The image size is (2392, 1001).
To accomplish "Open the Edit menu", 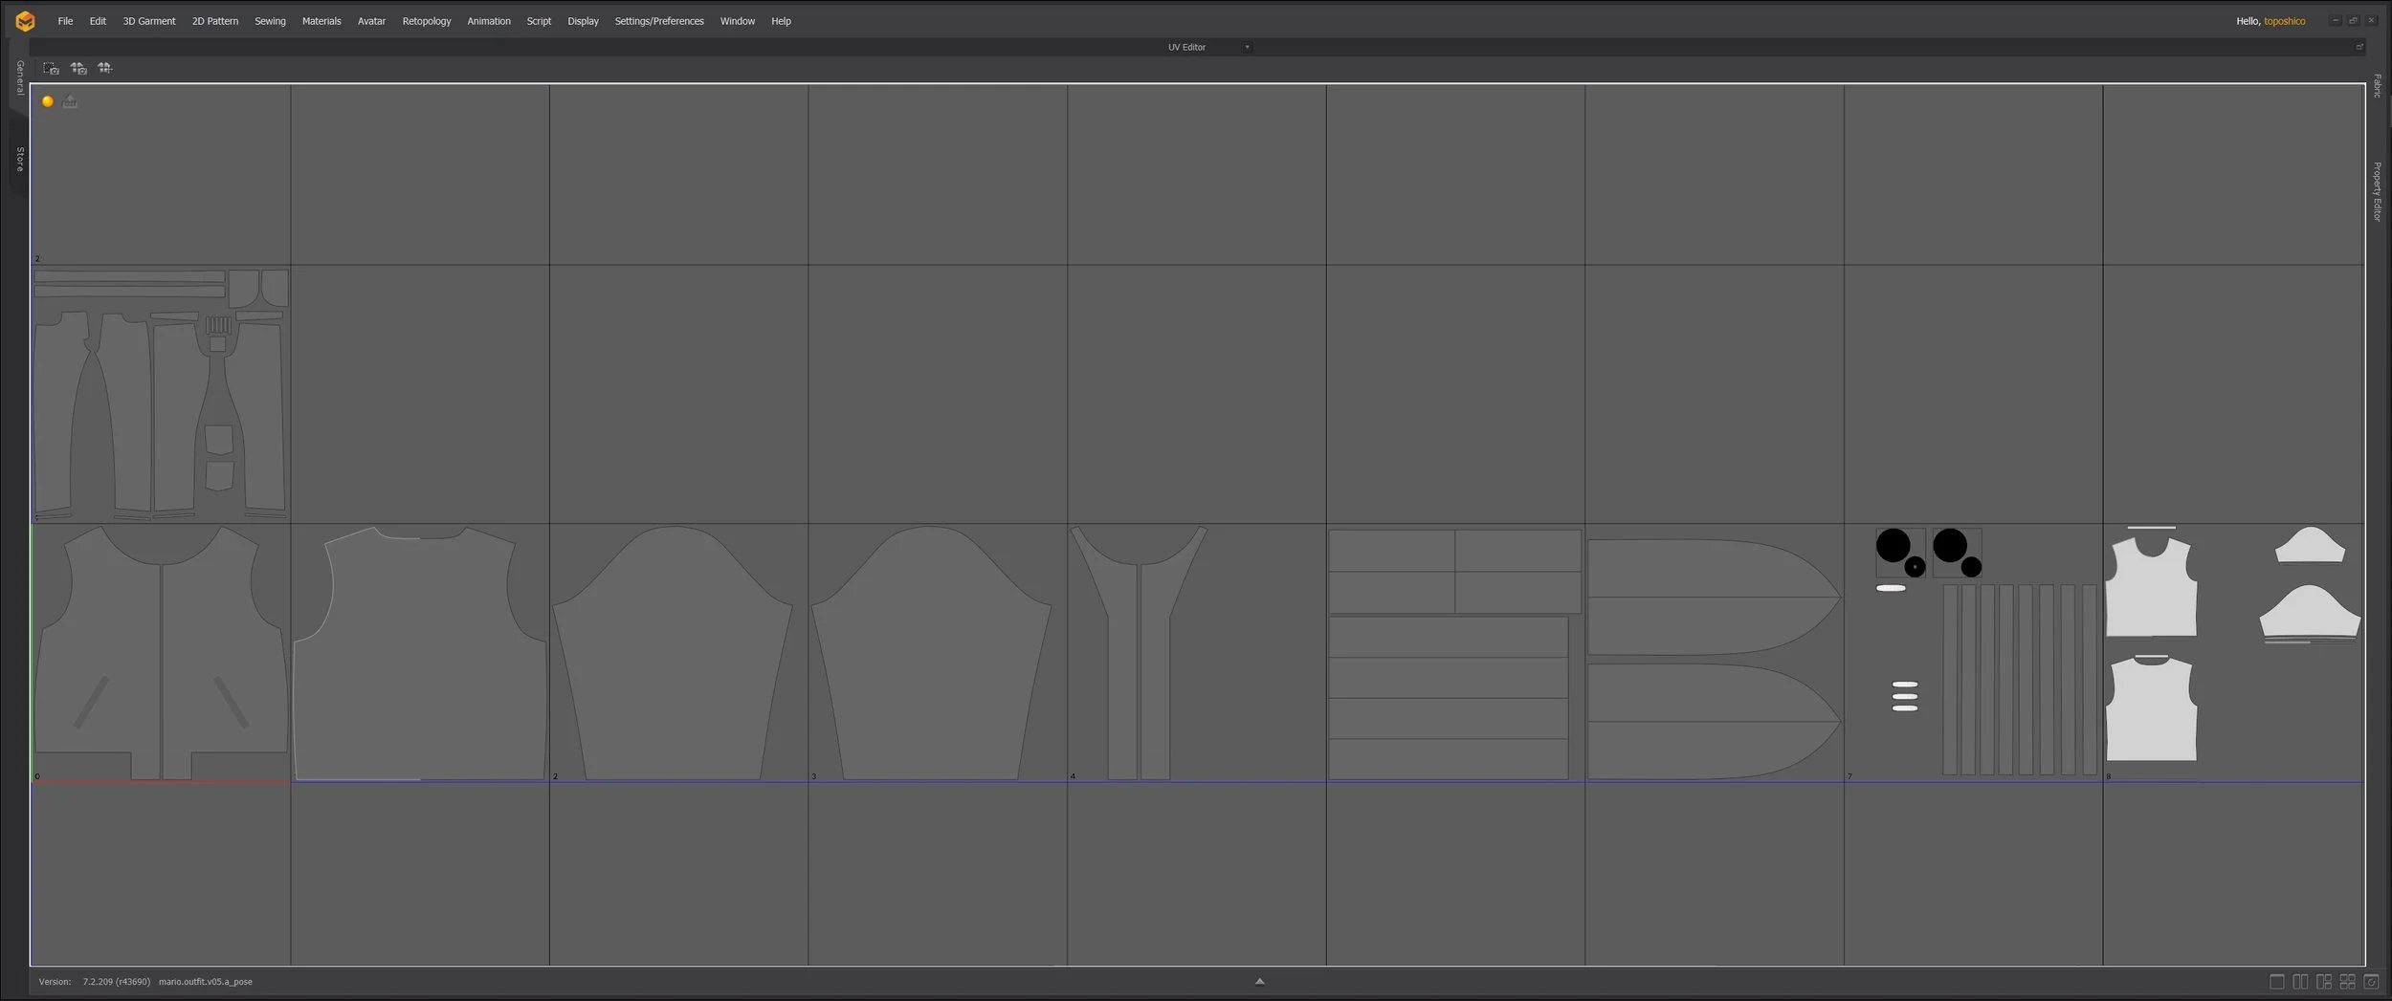I will pos(98,21).
